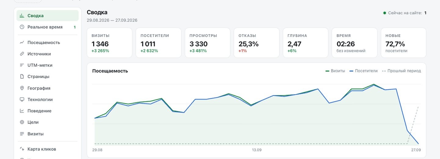
Task: Open the Поведение chart icon
Action: [x=22, y=111]
